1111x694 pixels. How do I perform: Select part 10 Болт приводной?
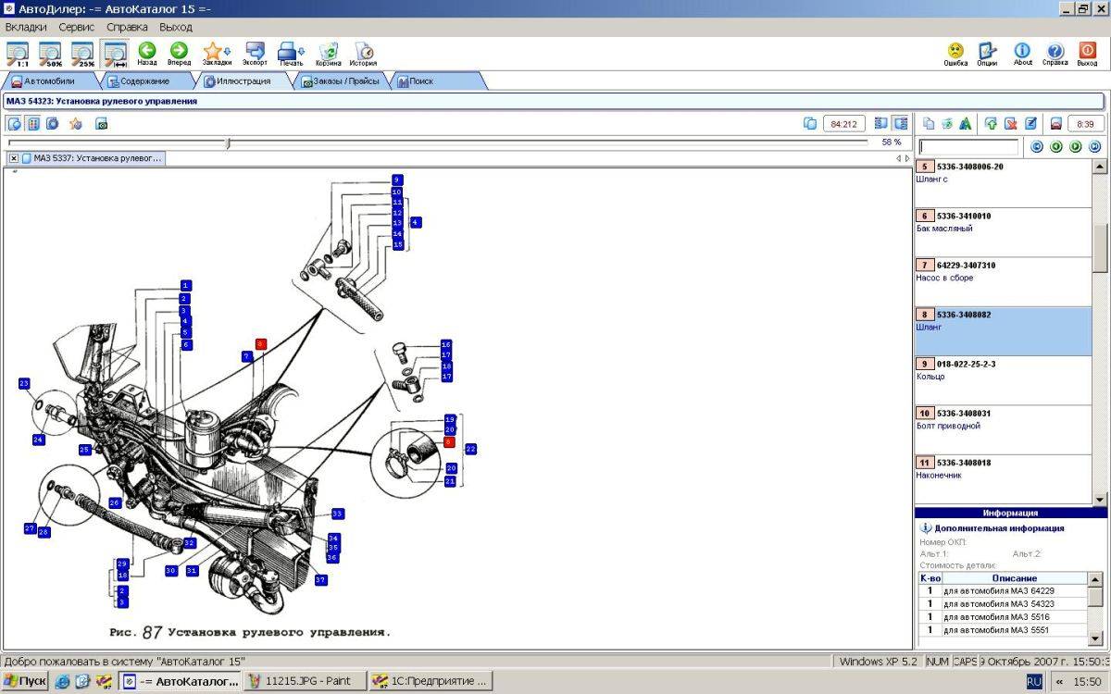[x=1004, y=429]
